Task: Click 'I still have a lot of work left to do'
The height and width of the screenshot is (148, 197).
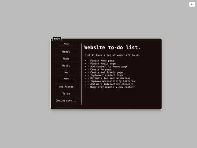Action: click(112, 55)
